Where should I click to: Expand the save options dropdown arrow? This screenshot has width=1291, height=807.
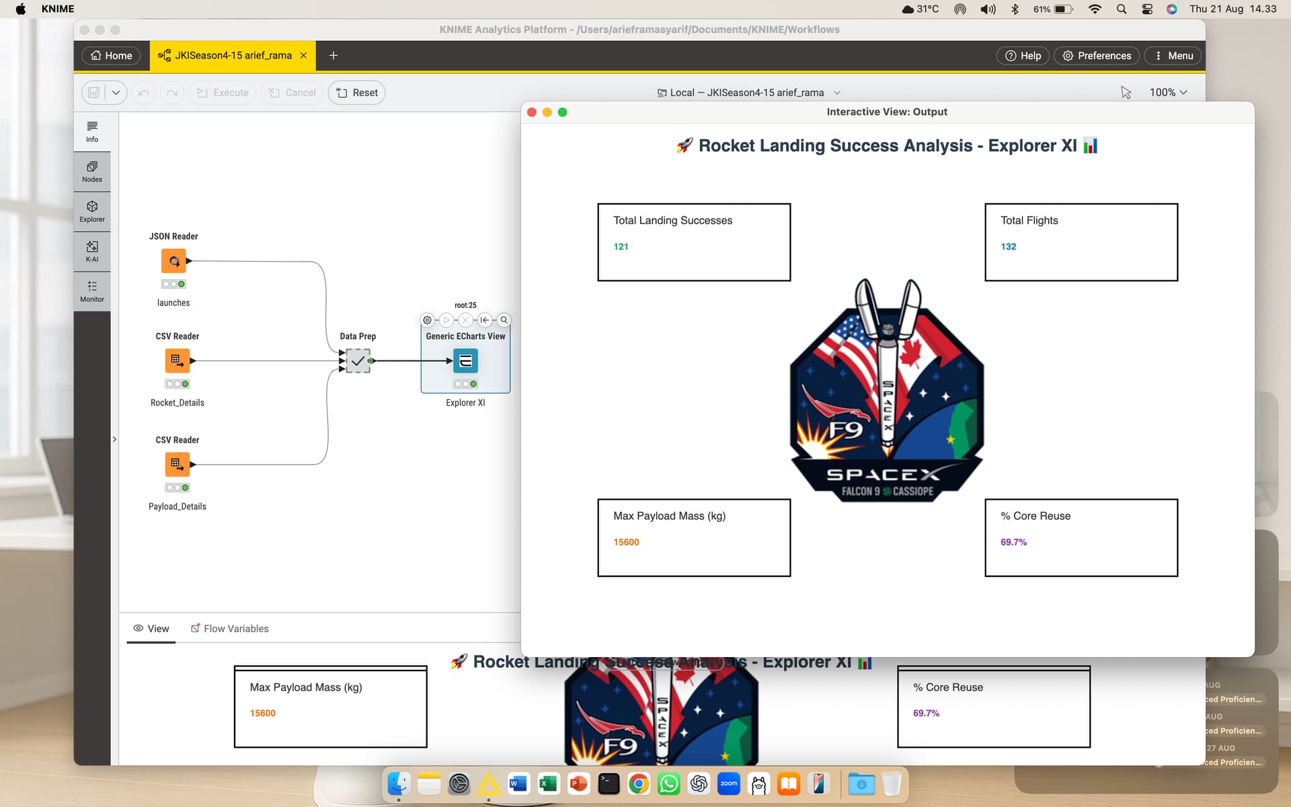click(116, 93)
